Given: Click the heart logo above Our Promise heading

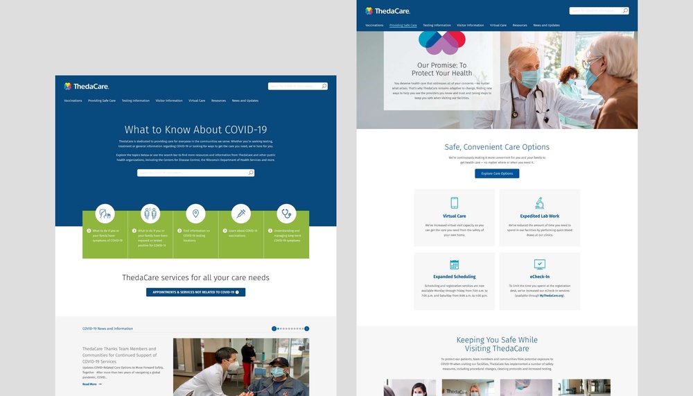Looking at the screenshot, I should 442,43.
